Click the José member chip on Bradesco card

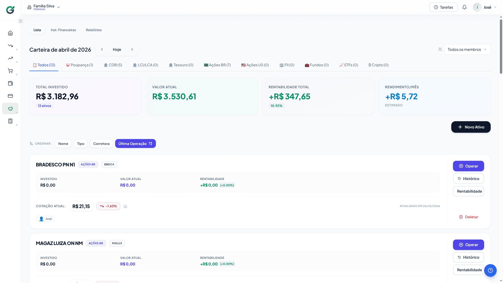click(45, 219)
